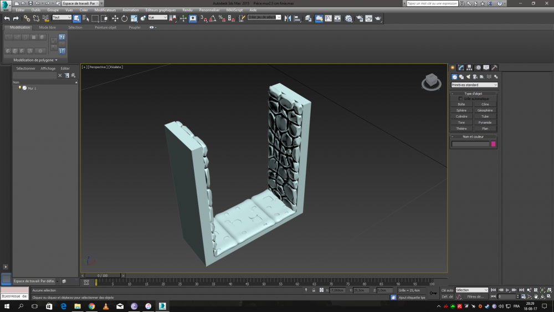The height and width of the screenshot is (312, 554).
Task: Open the MAXScript menu
Action: [x=234, y=10]
